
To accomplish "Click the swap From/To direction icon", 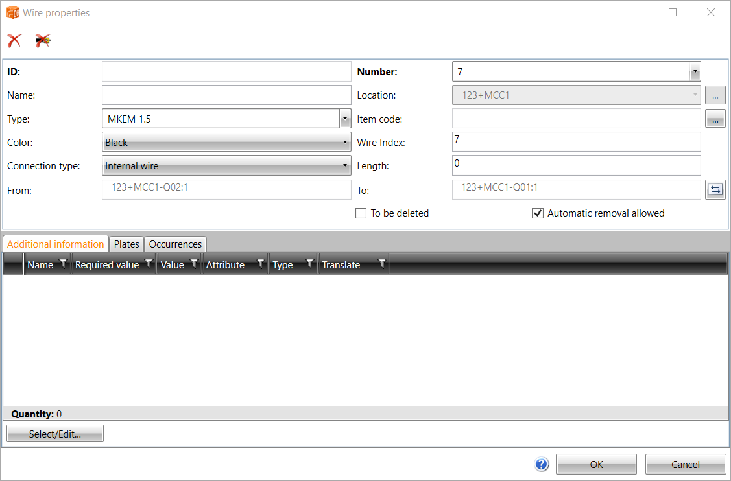I will click(x=715, y=190).
